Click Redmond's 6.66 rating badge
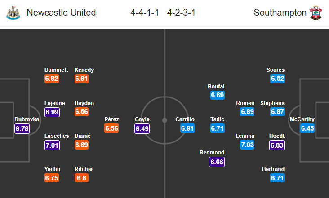329x198 pixels. pyautogui.click(x=217, y=162)
